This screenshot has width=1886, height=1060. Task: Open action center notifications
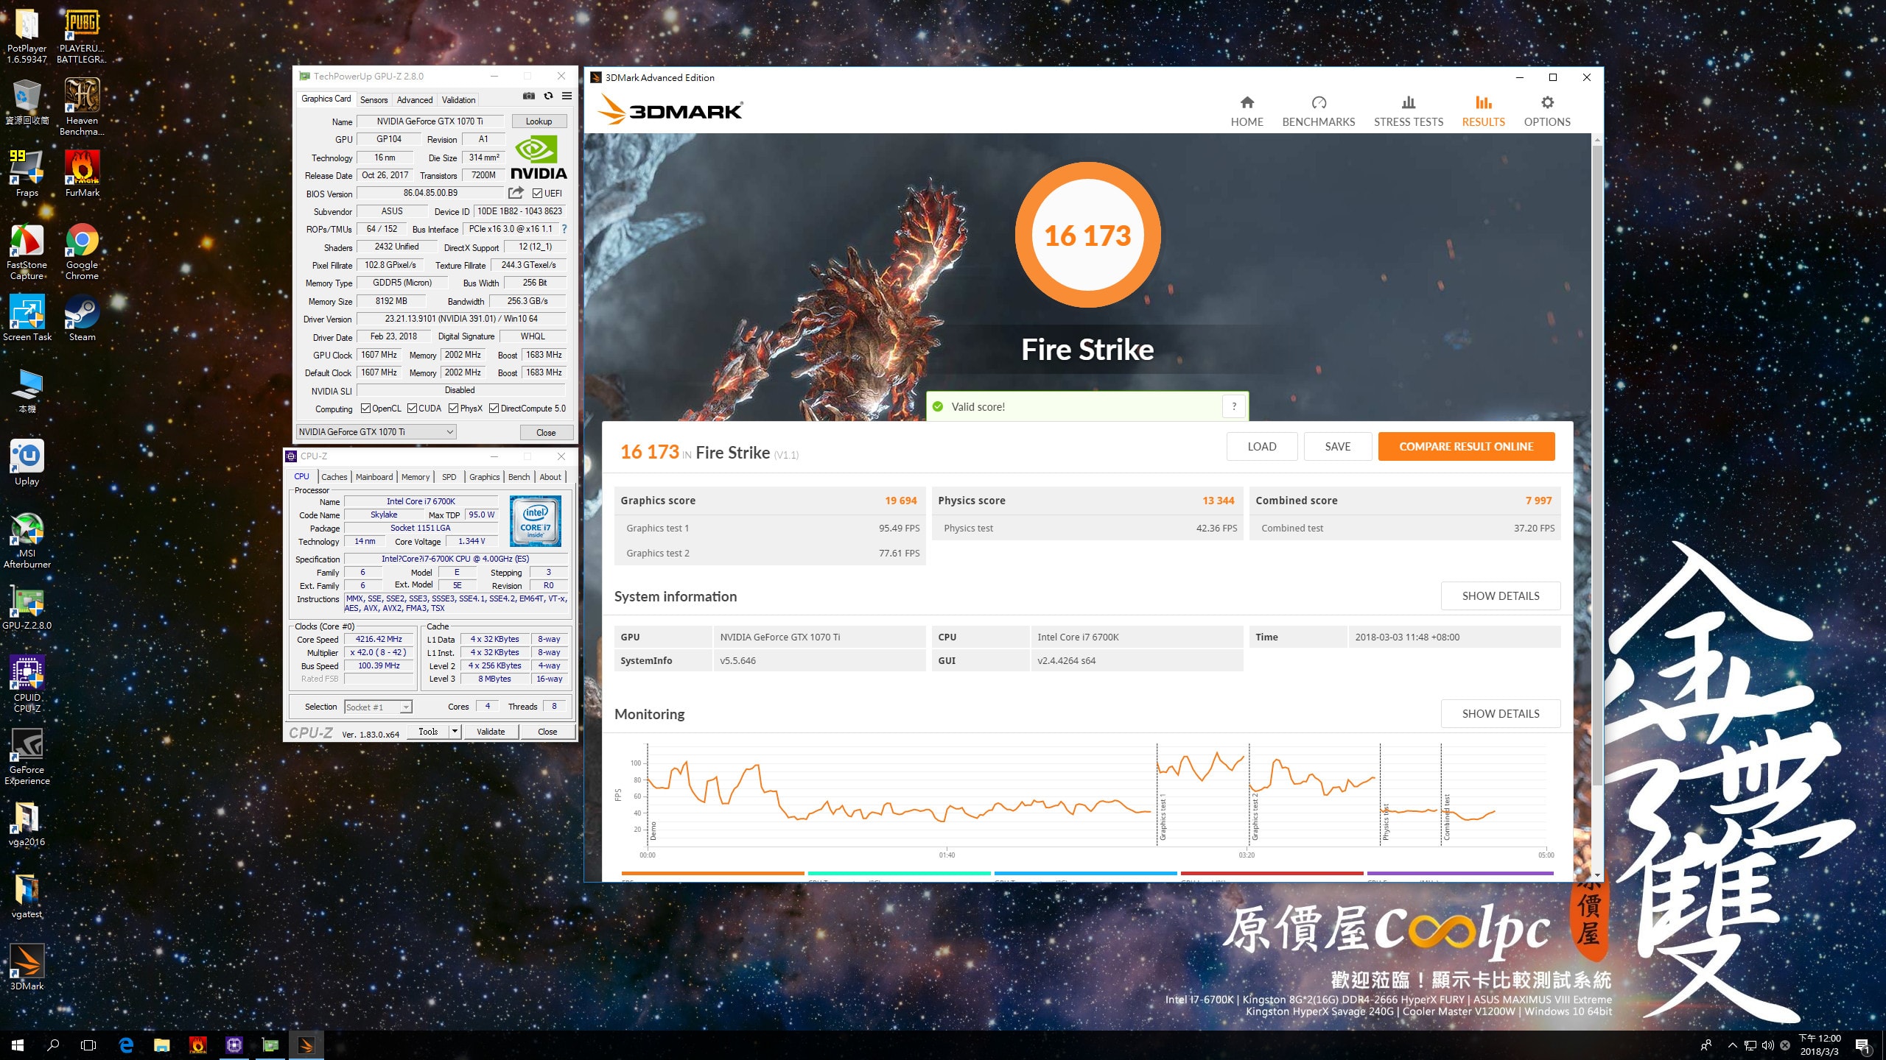[x=1863, y=1045]
